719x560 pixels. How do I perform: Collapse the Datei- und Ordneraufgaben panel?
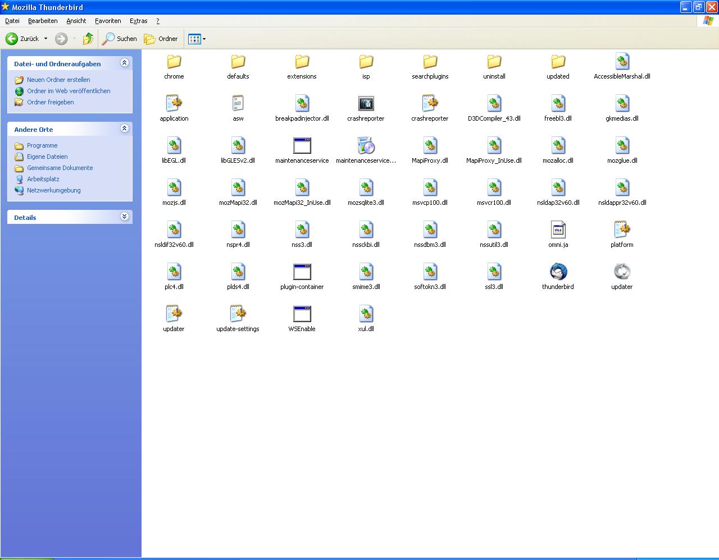click(x=125, y=63)
